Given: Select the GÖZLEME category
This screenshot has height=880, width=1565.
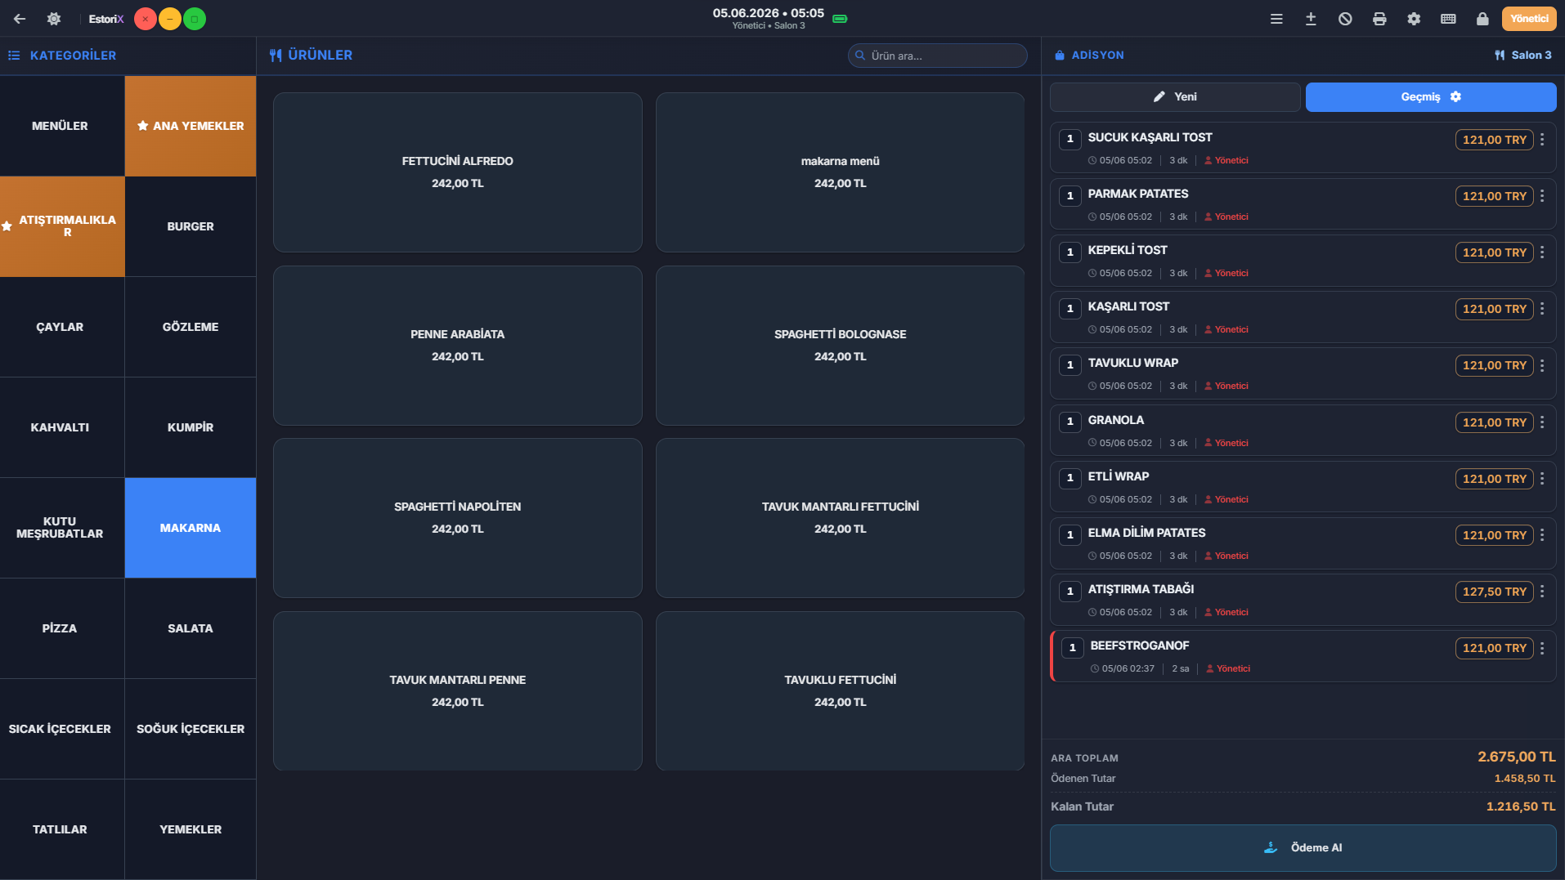Looking at the screenshot, I should (191, 327).
